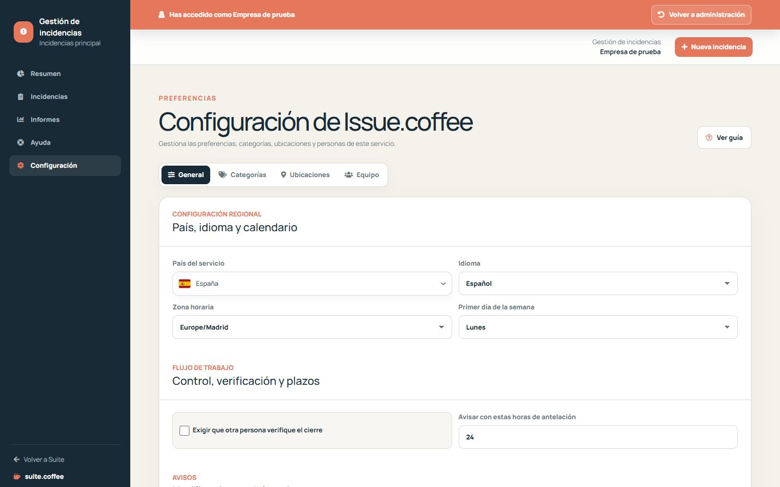Click the Avisar con estas horas input field

[x=598, y=437]
